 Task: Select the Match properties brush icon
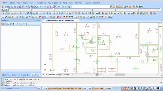[37, 7]
